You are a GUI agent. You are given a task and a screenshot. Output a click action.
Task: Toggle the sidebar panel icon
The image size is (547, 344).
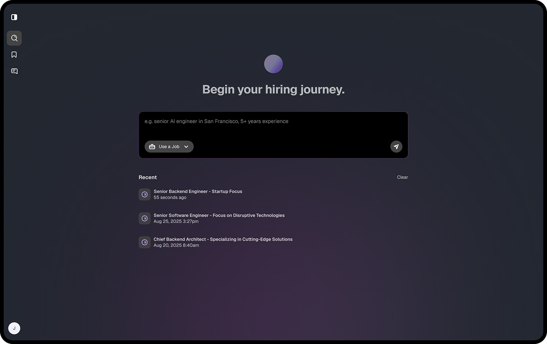pyautogui.click(x=14, y=17)
